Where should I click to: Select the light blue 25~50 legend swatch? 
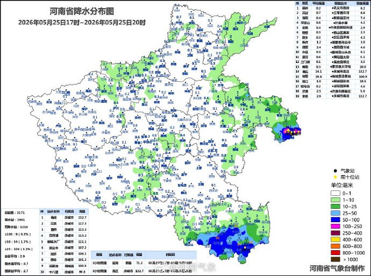(336, 213)
